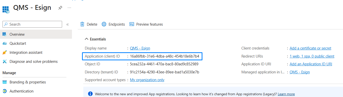This screenshot has width=343, height=97.
Task: Click the Delete trash icon
Action: (x=82, y=24)
